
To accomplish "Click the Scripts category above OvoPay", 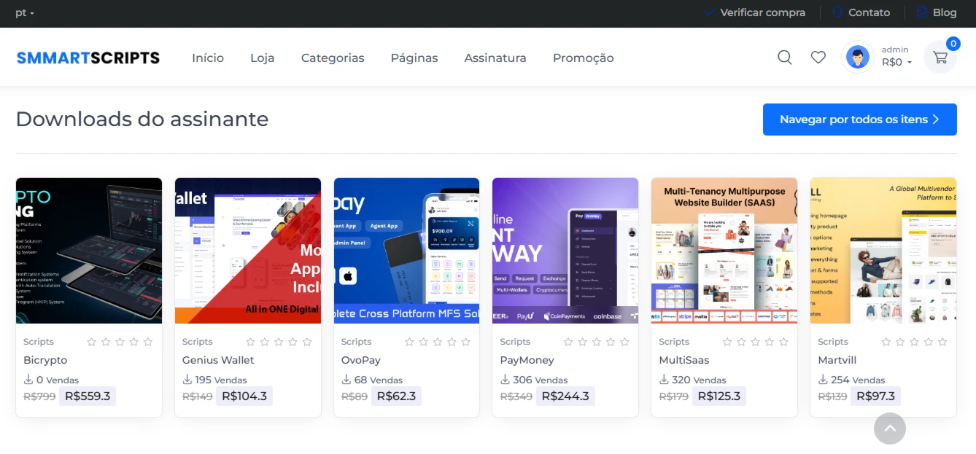I will 357,342.
